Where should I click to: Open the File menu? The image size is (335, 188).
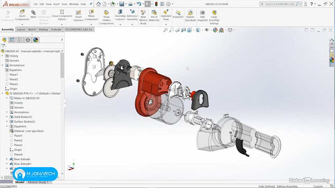pyautogui.click(x=36, y=4)
